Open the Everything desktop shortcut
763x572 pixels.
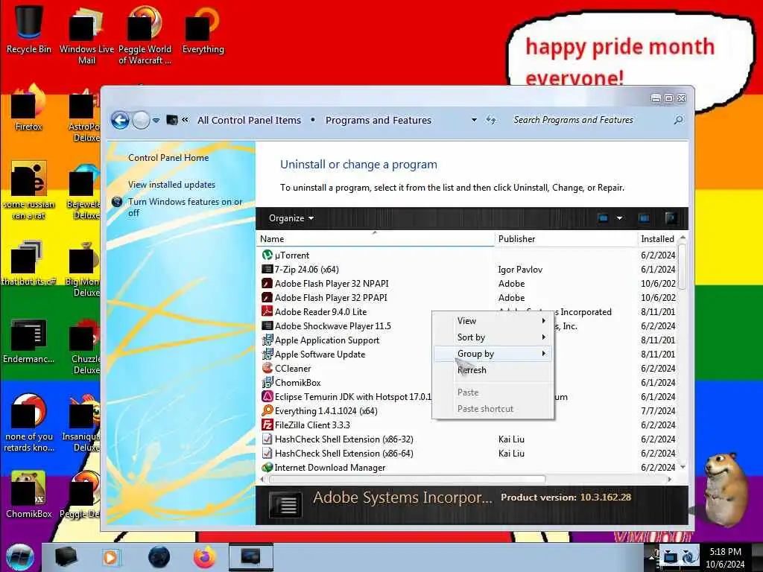pos(203,29)
